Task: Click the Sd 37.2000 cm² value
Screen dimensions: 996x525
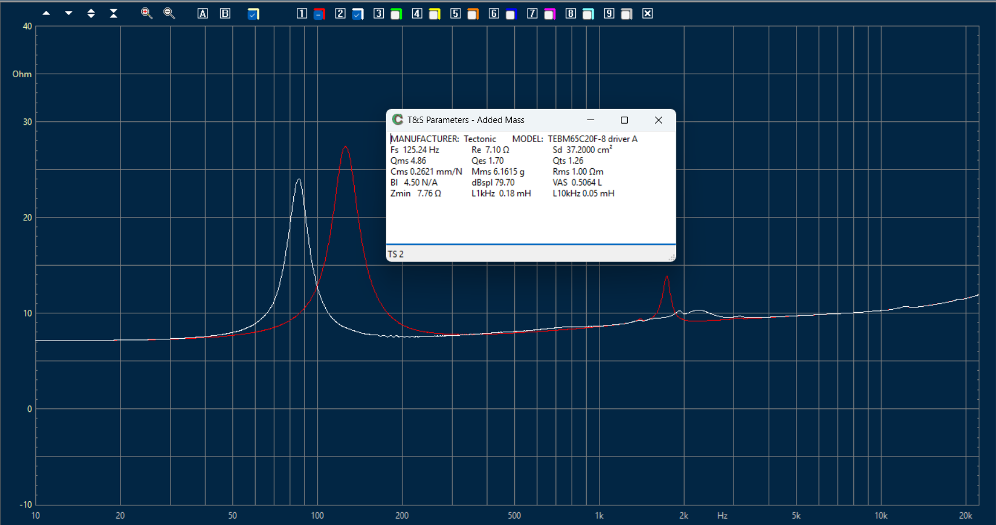Action: click(582, 150)
